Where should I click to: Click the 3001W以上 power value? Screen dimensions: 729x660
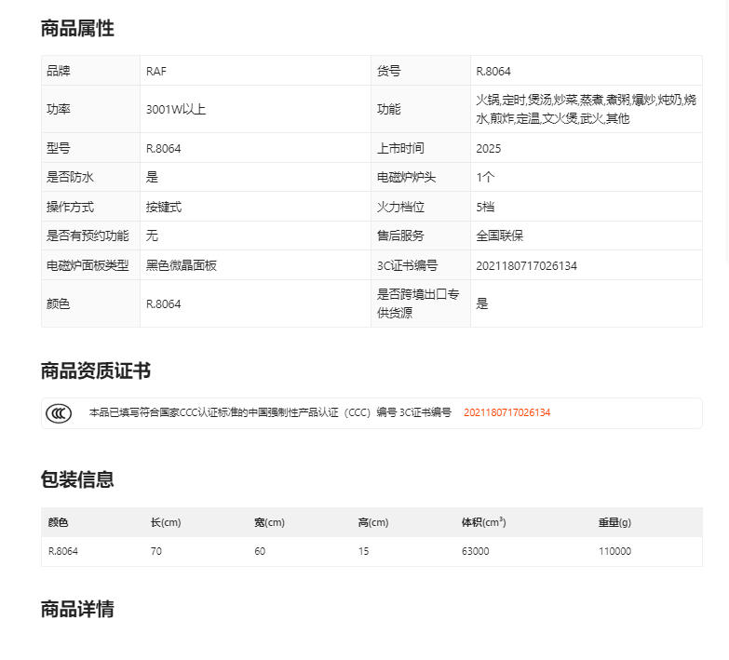tap(176, 109)
